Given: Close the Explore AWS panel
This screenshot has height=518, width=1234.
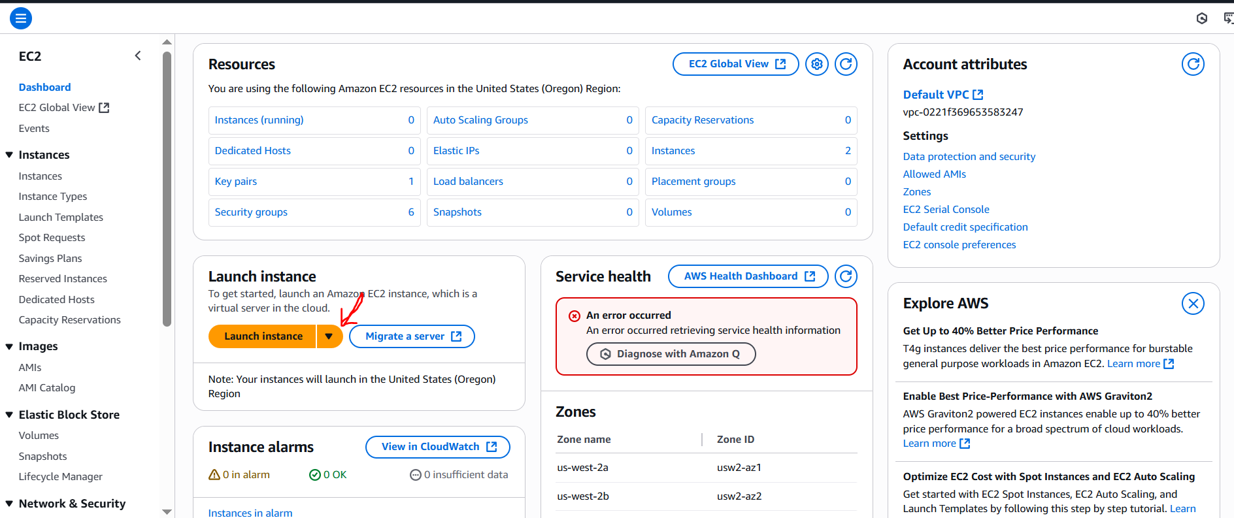Looking at the screenshot, I should [1193, 303].
